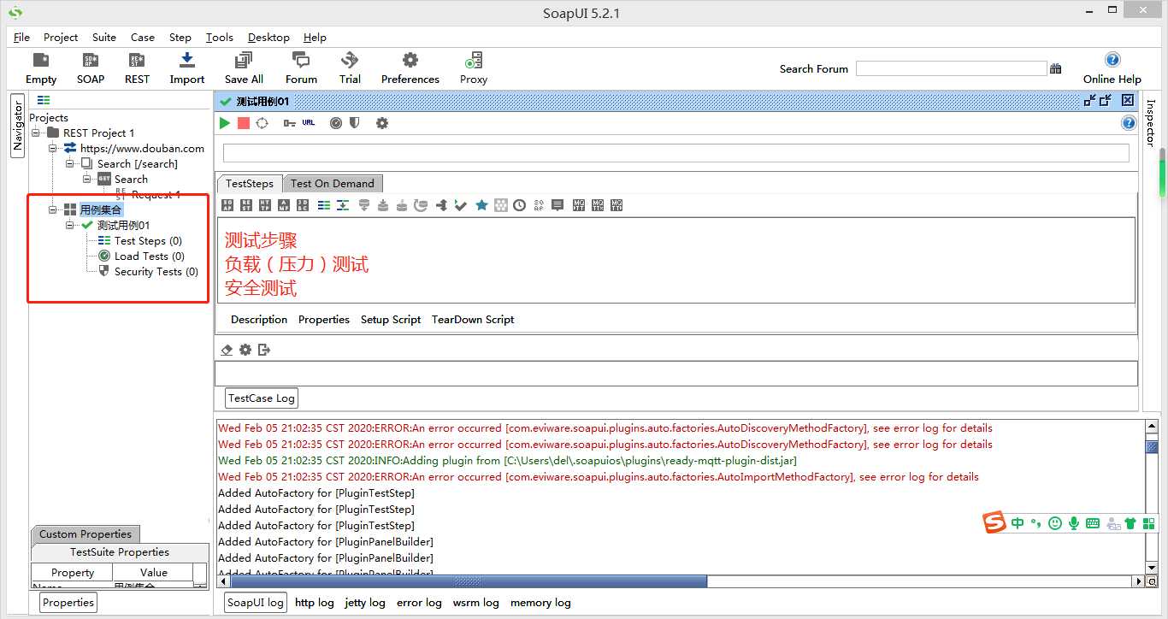The width and height of the screenshot is (1168, 619).
Task: Add a SOAP request test step
Action: [x=227, y=205]
